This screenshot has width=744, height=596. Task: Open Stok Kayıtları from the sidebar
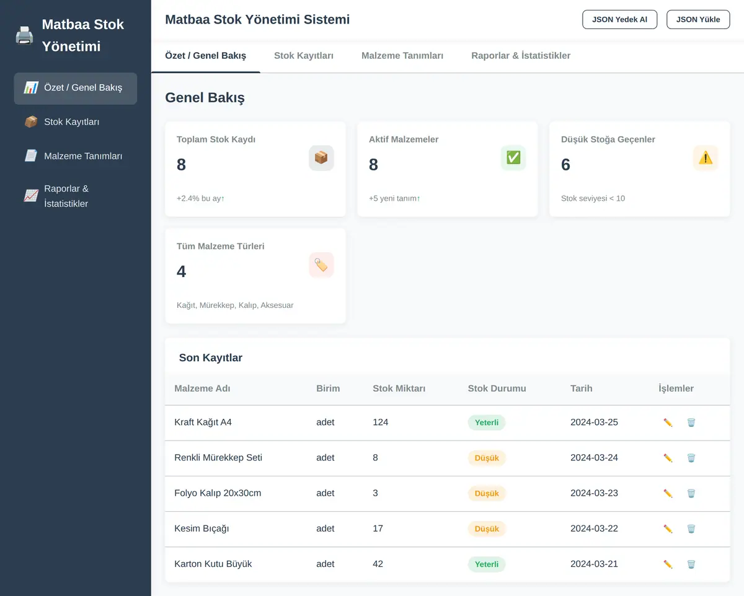pos(76,122)
